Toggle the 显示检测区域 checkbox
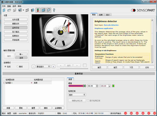 [x=88, y=100]
